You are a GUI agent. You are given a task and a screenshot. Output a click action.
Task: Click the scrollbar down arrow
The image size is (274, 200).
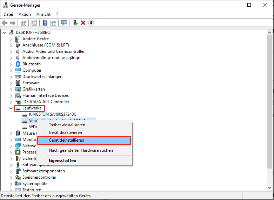coord(269,187)
